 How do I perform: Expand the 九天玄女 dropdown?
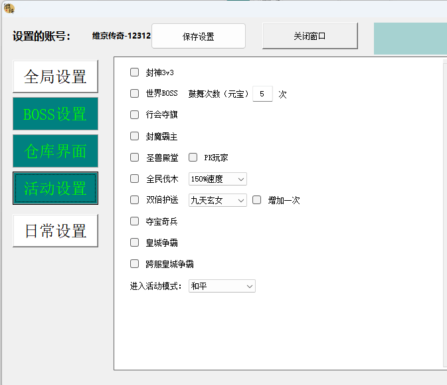(217, 200)
